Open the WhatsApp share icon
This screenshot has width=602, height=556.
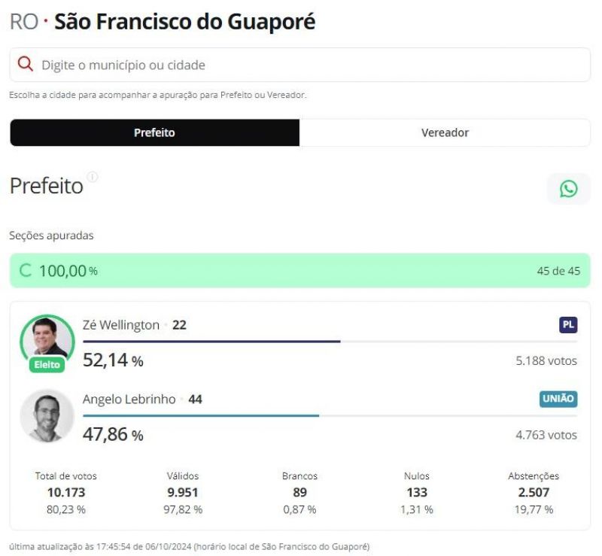pyautogui.click(x=568, y=188)
